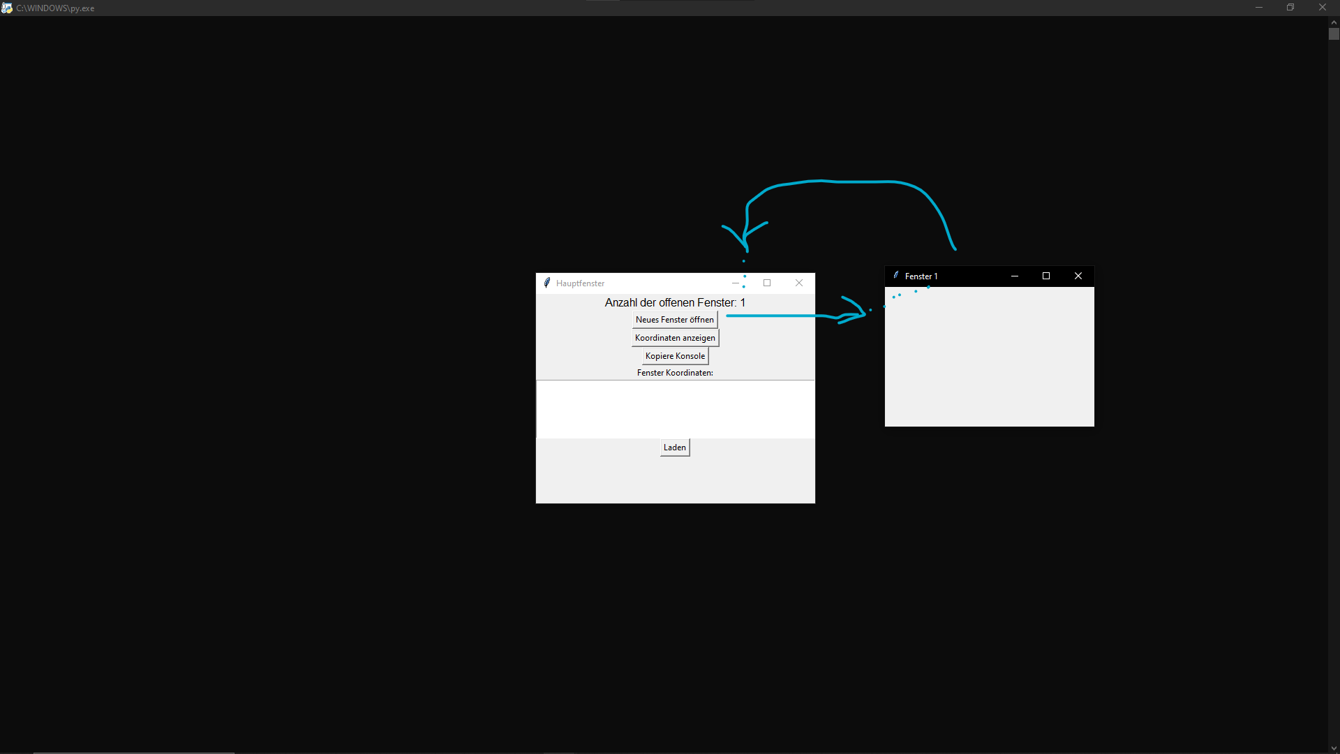The width and height of the screenshot is (1340, 754).
Task: Click the Kopiere Konsole button
Action: point(675,356)
